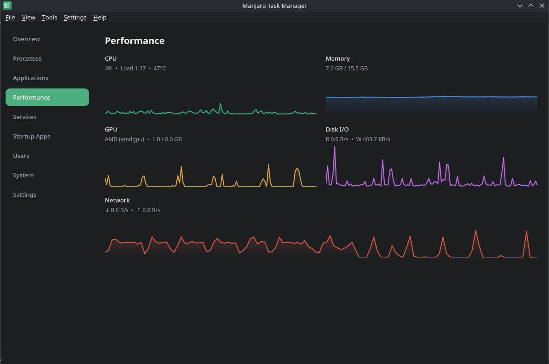The width and height of the screenshot is (549, 364).
Task: Select the Memory section heading
Action: pyautogui.click(x=337, y=59)
